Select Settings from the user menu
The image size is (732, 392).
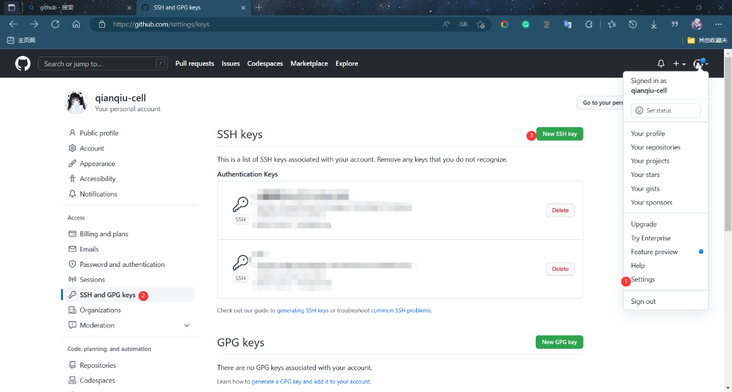(x=643, y=280)
